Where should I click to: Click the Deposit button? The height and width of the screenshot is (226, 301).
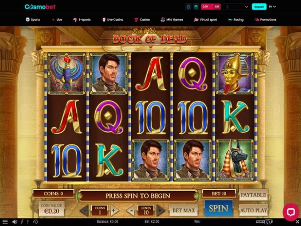click(x=259, y=7)
